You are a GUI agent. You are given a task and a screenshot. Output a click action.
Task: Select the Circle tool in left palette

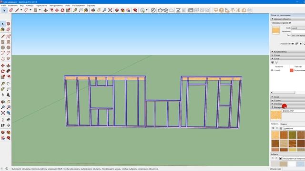coord(3,47)
